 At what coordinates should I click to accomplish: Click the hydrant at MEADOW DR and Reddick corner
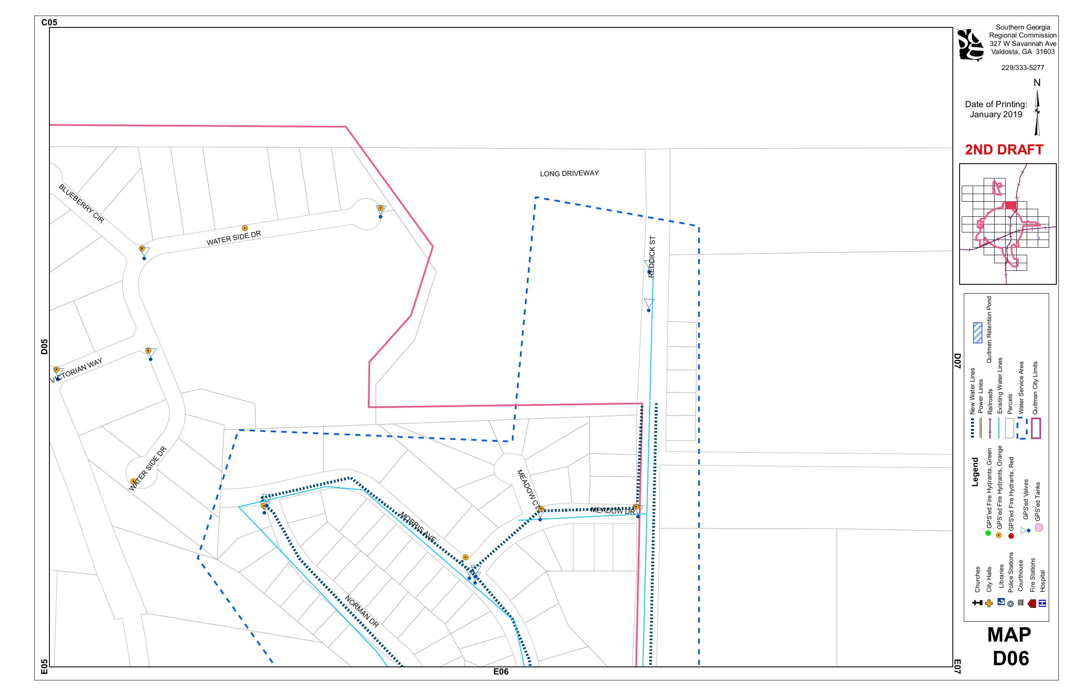[636, 507]
